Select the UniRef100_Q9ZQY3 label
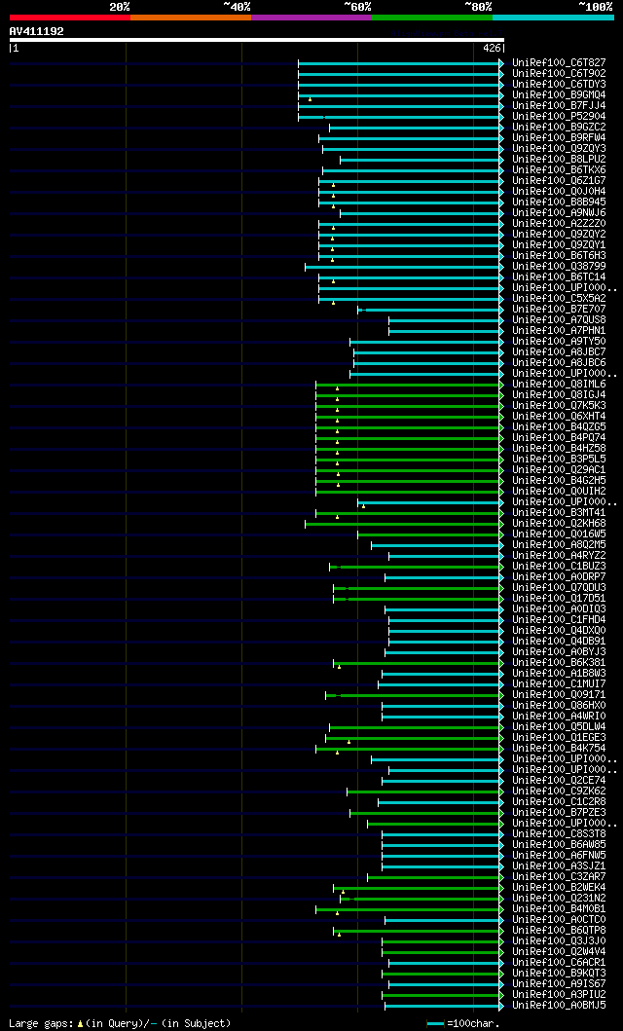623x1031 pixels. [560, 149]
